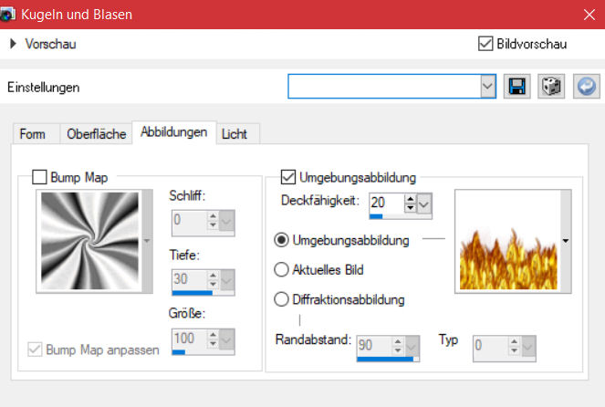Click the Typ value field

click(490, 345)
